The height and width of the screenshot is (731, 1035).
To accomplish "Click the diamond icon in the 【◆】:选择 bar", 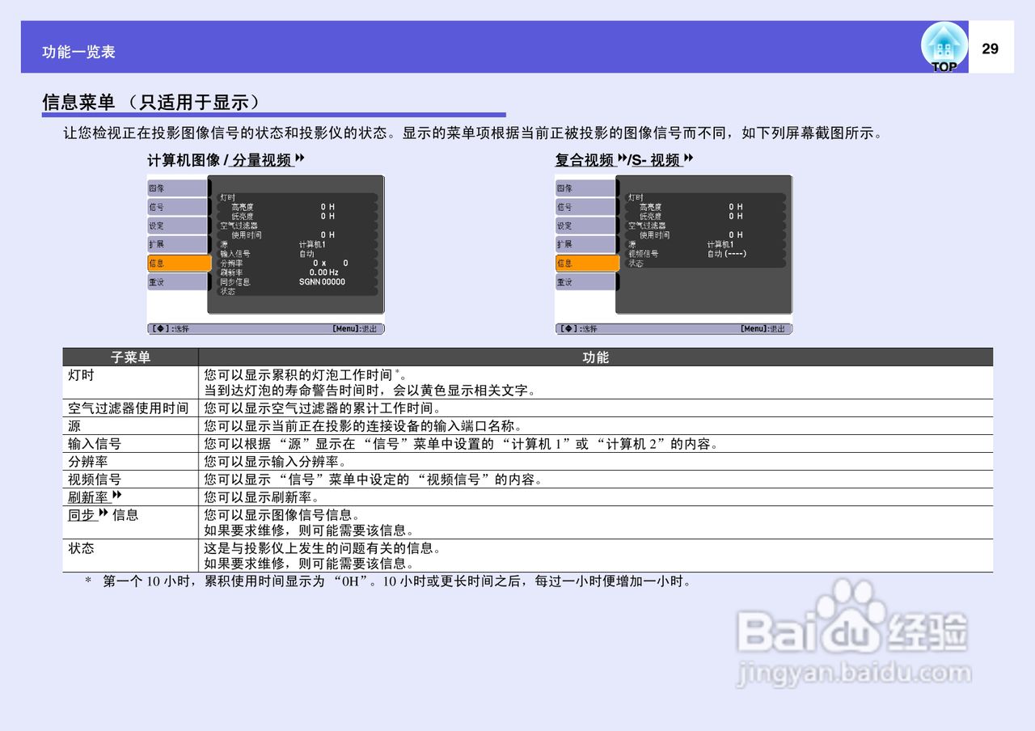I will coord(161,328).
